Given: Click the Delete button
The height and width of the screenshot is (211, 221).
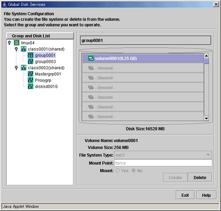Looking at the screenshot, I should click(200, 177).
